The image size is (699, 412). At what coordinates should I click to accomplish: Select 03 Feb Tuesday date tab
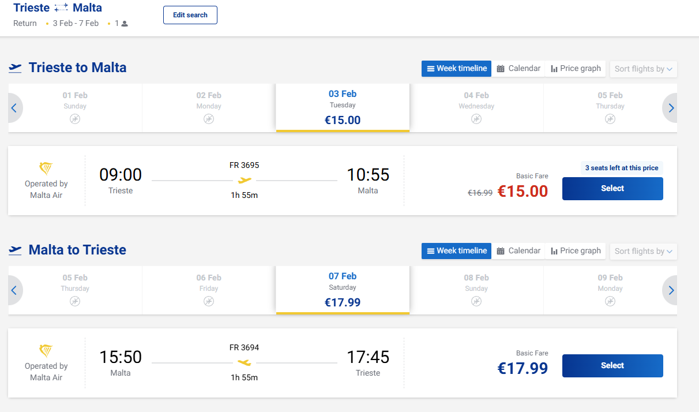pyautogui.click(x=343, y=107)
